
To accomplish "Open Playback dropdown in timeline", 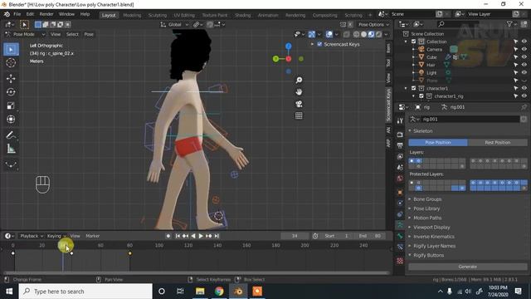I will click(x=32, y=236).
